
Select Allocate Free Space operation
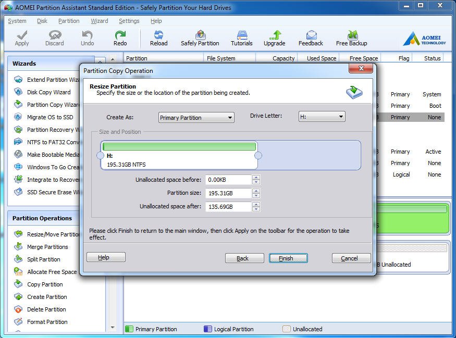click(x=45, y=272)
